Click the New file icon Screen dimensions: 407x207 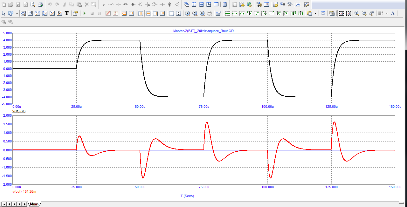click(x=3, y=4)
